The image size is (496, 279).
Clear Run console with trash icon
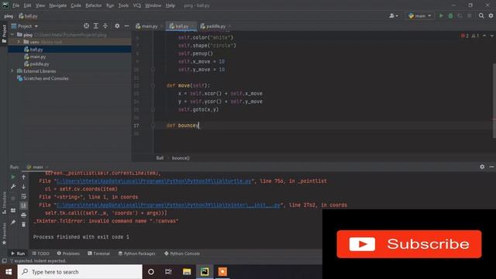23,224
